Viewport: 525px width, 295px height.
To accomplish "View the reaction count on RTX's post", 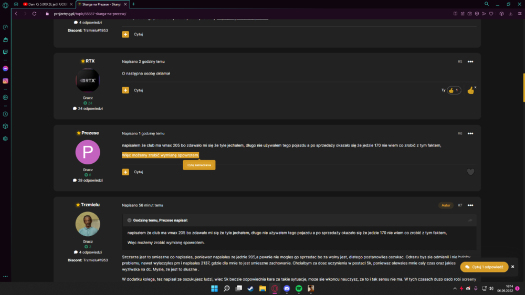I will tap(454, 90).
